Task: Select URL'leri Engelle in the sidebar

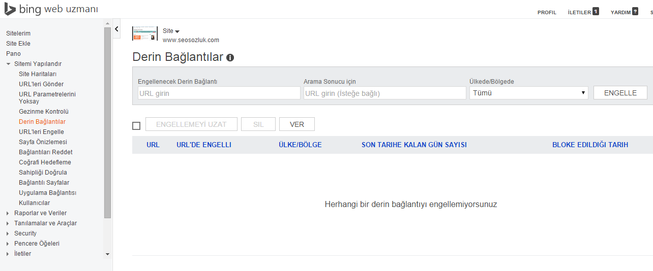Action: [41, 132]
